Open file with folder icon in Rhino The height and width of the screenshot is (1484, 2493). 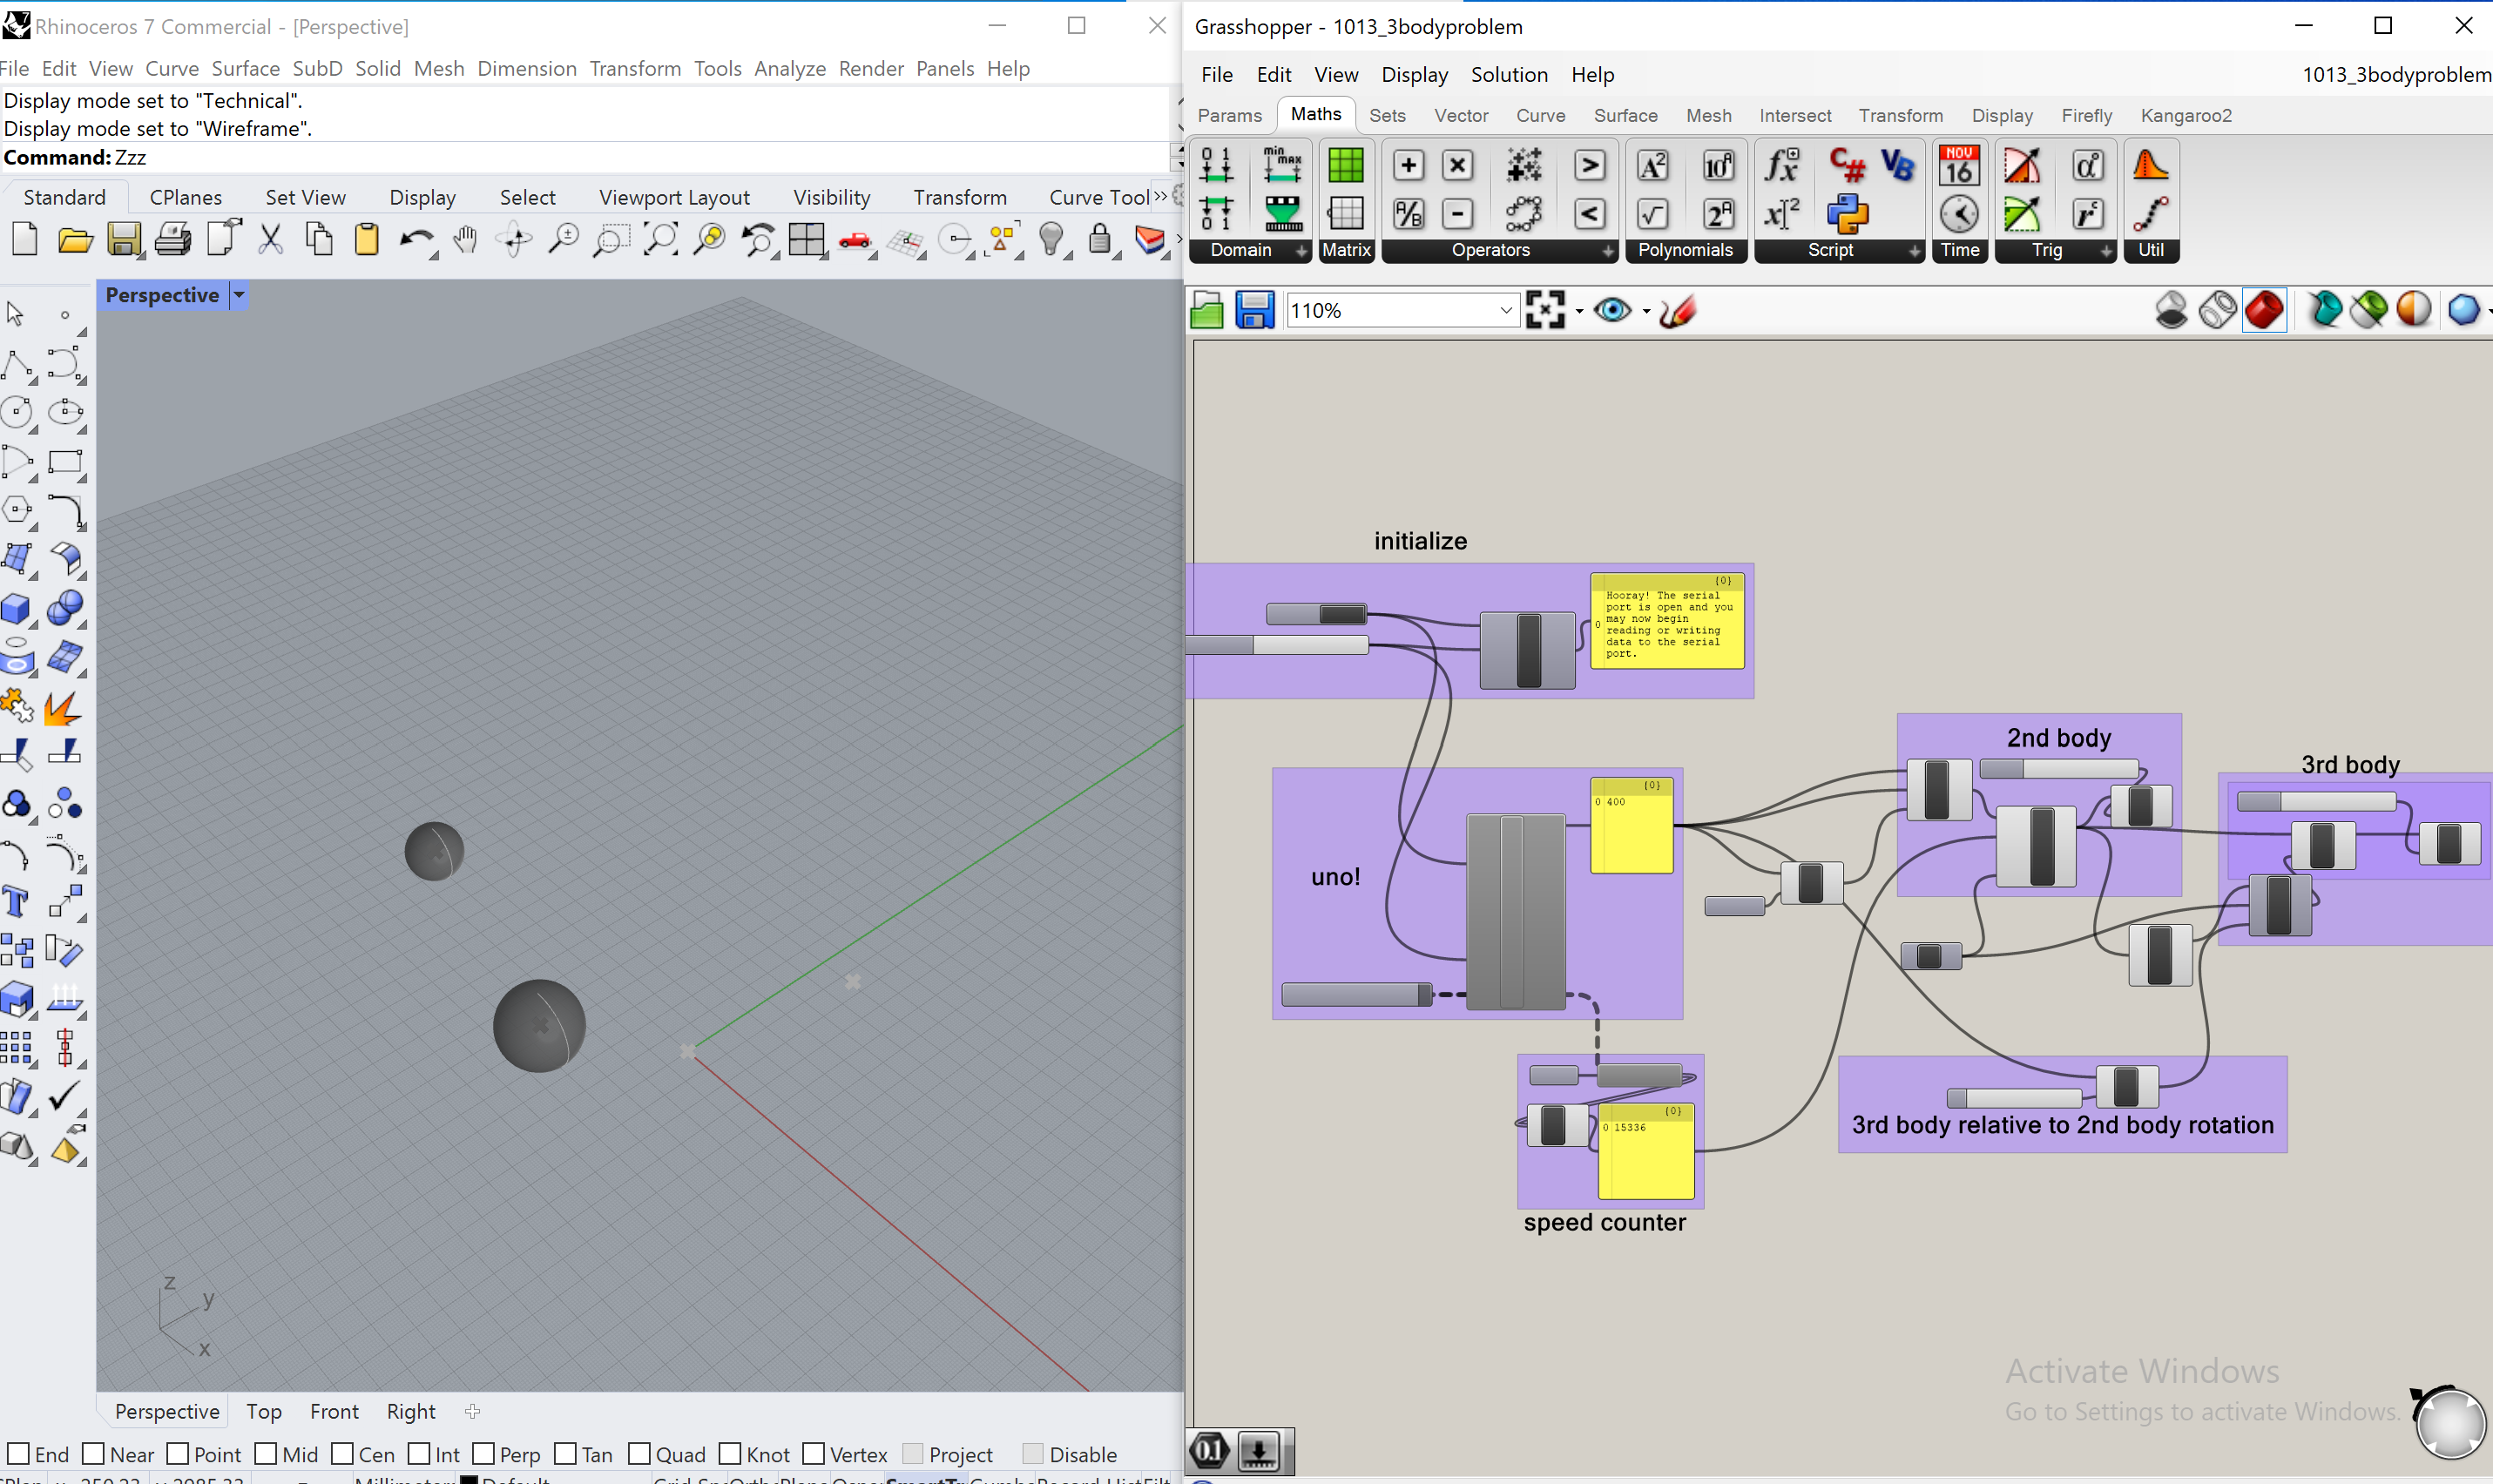pyautogui.click(x=75, y=241)
